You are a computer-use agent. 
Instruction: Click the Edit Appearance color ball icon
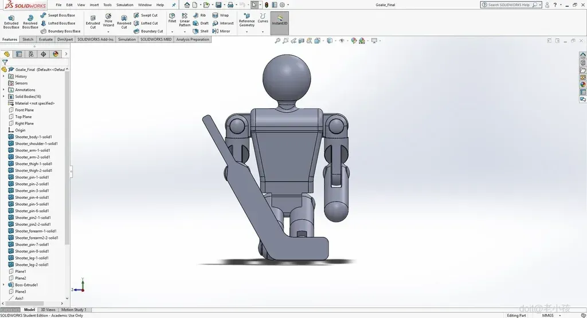(354, 41)
